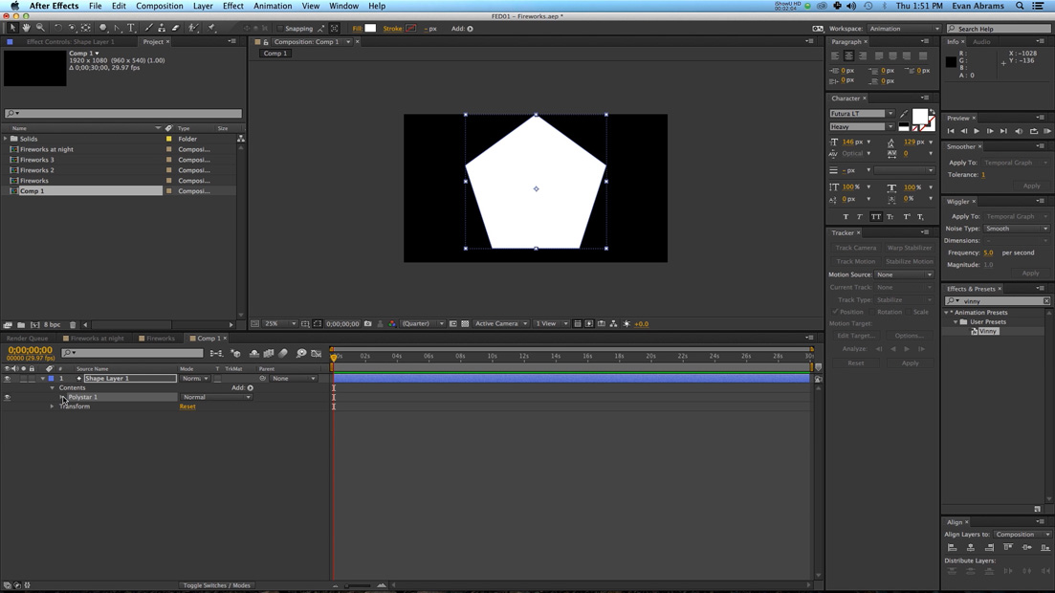Toggle the Position checkbox in Tracker
This screenshot has width=1055, height=593.
[835, 312]
